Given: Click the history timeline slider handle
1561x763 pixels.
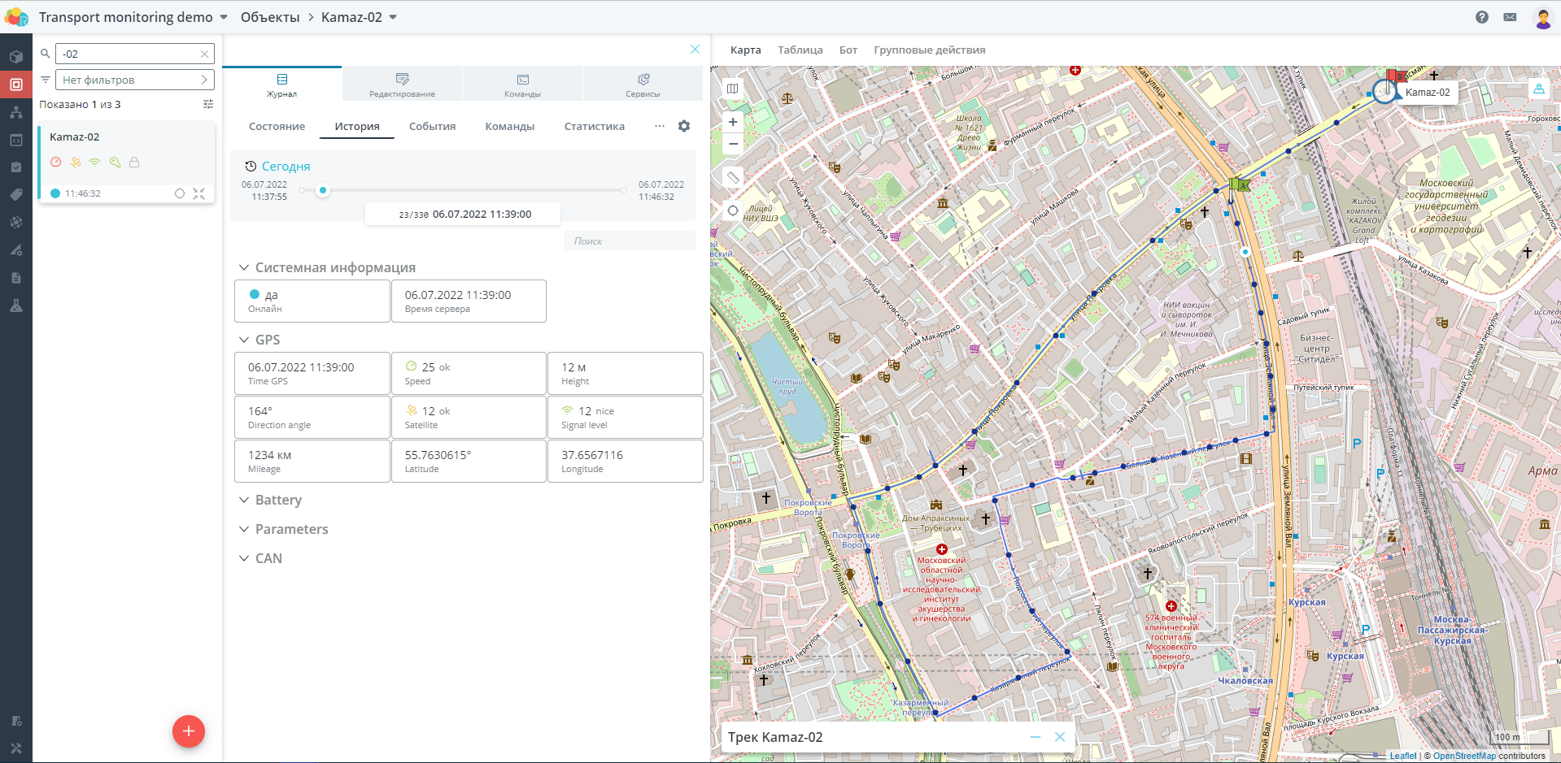Looking at the screenshot, I should pos(323,190).
